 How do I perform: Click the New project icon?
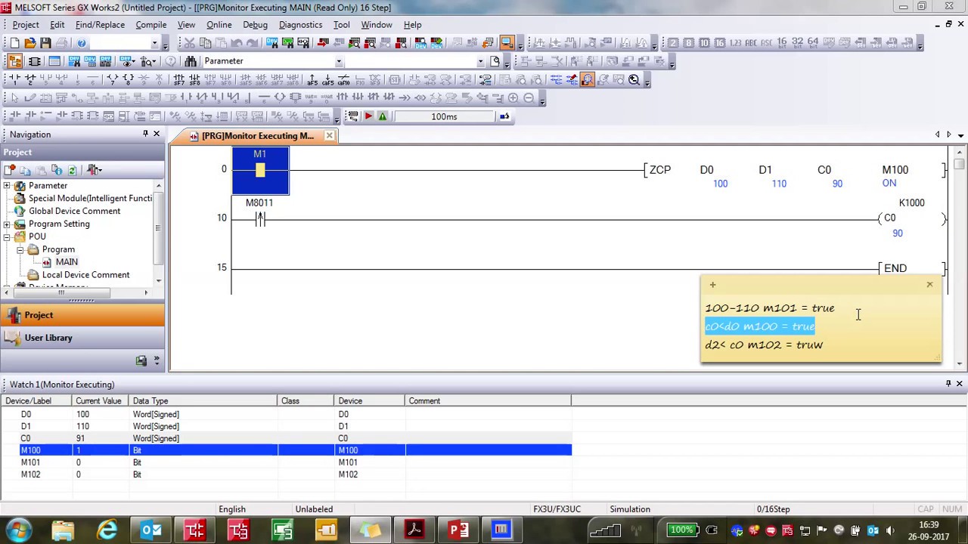(14, 43)
